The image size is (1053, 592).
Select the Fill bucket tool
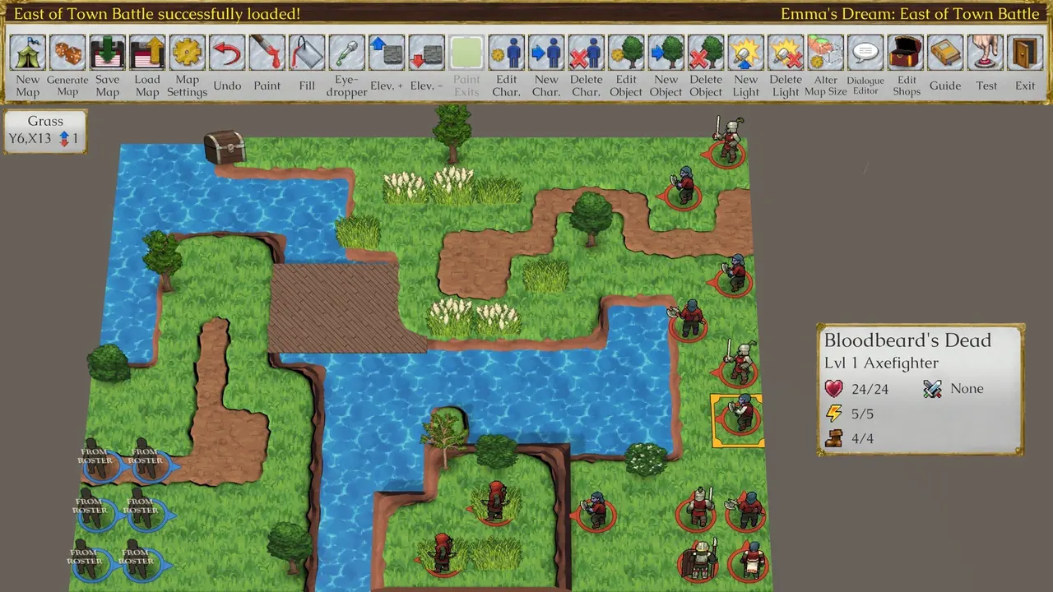pos(307,53)
